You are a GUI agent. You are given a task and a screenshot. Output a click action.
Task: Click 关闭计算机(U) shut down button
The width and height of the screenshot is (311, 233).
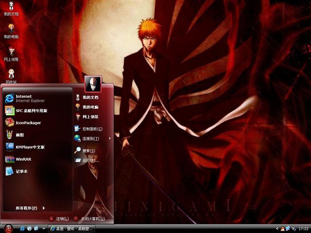[89, 218]
